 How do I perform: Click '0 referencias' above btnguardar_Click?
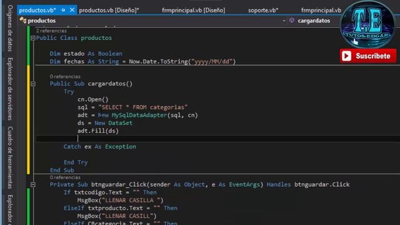(65, 177)
